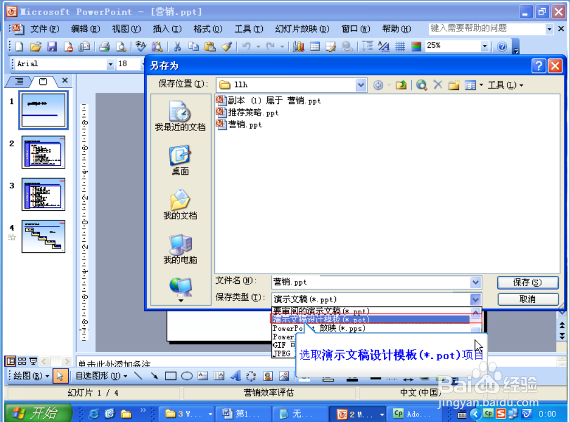Screen dimensions: 570x422
Task: Open the Tools dropdown in dialog
Action: click(x=505, y=85)
